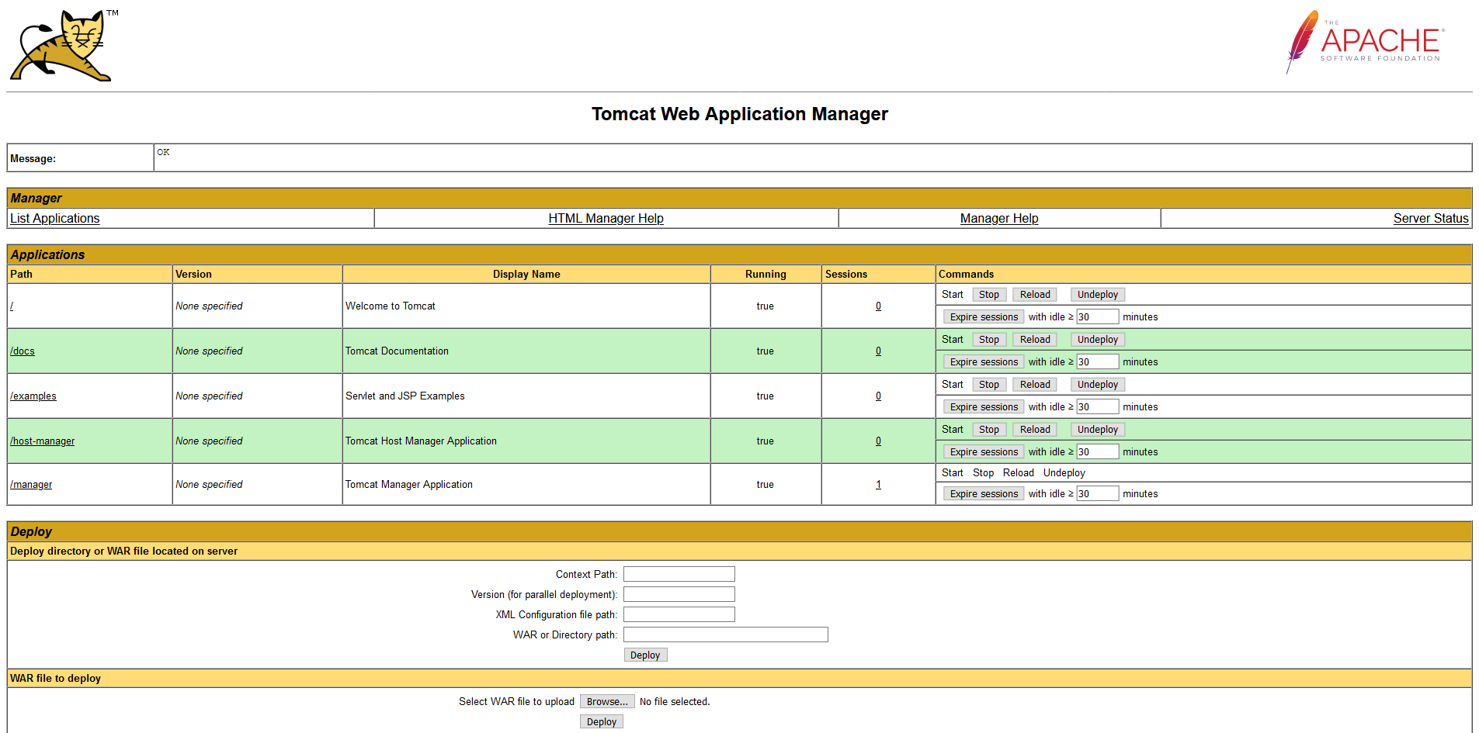The image size is (1479, 733).
Task: Expire sessions for the root application
Action: 983,317
